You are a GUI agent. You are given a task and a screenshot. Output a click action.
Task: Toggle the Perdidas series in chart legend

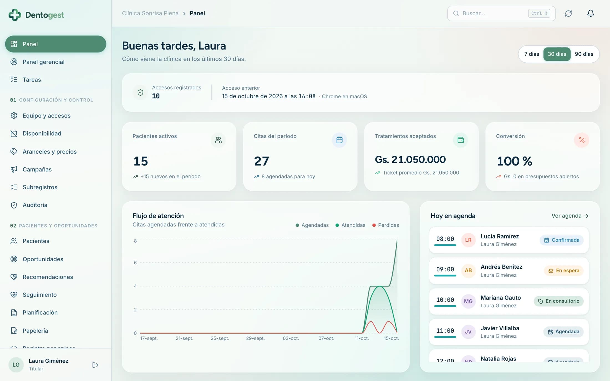385,225
